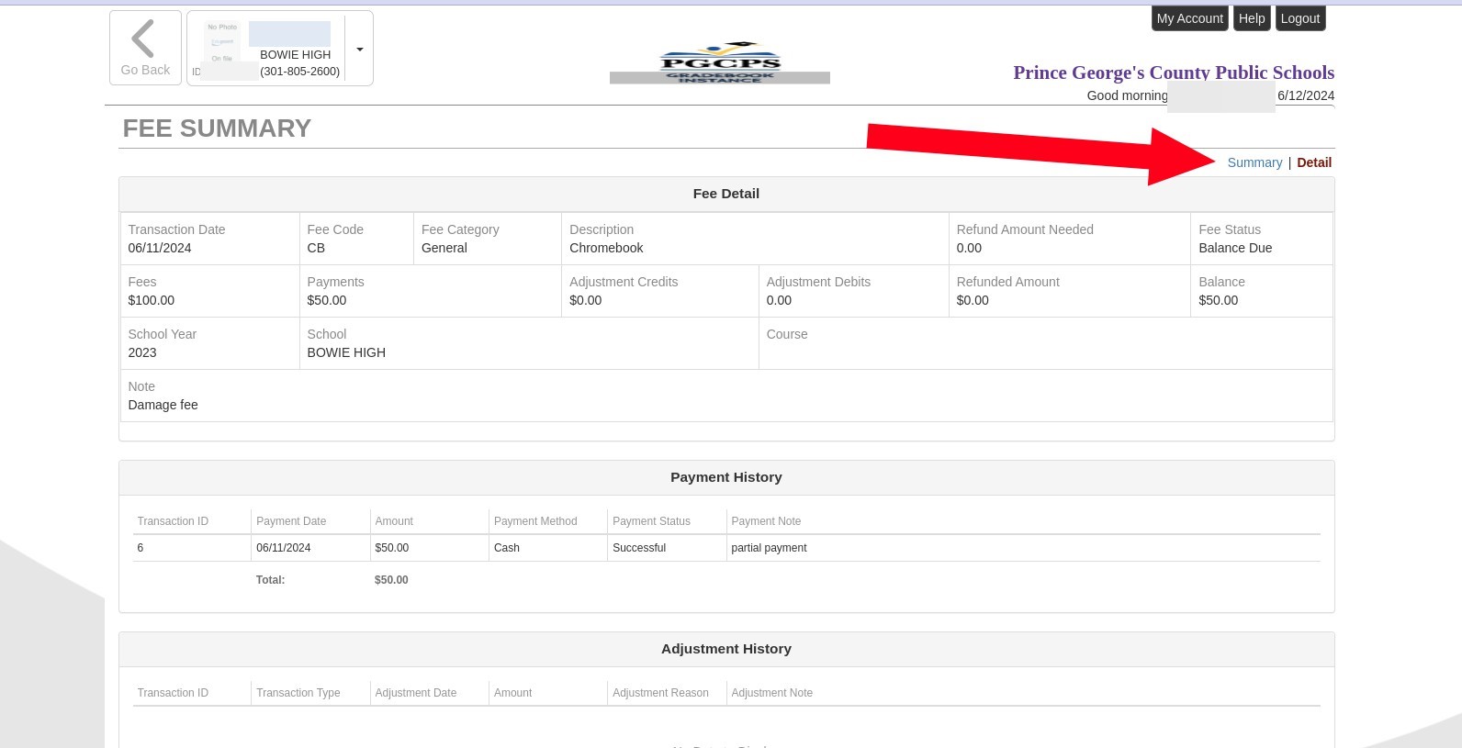1462x748 pixels.
Task: Sort Payment History by Payment Method
Action: [x=535, y=521]
